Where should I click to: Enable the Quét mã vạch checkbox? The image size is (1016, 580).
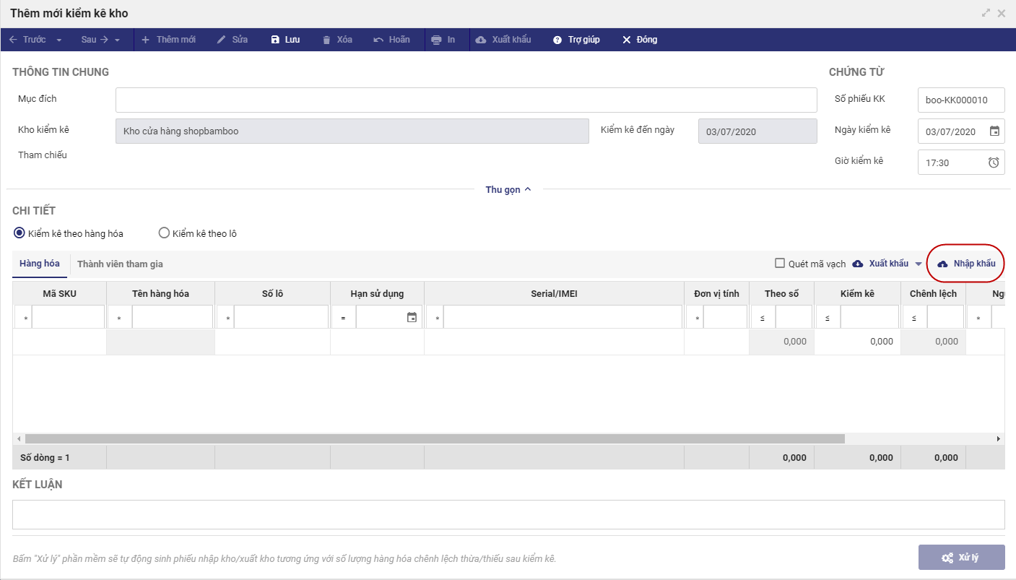[780, 263]
